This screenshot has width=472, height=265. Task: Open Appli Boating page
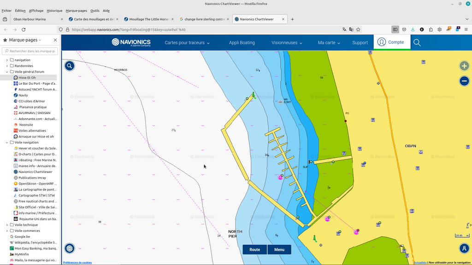coord(242,43)
